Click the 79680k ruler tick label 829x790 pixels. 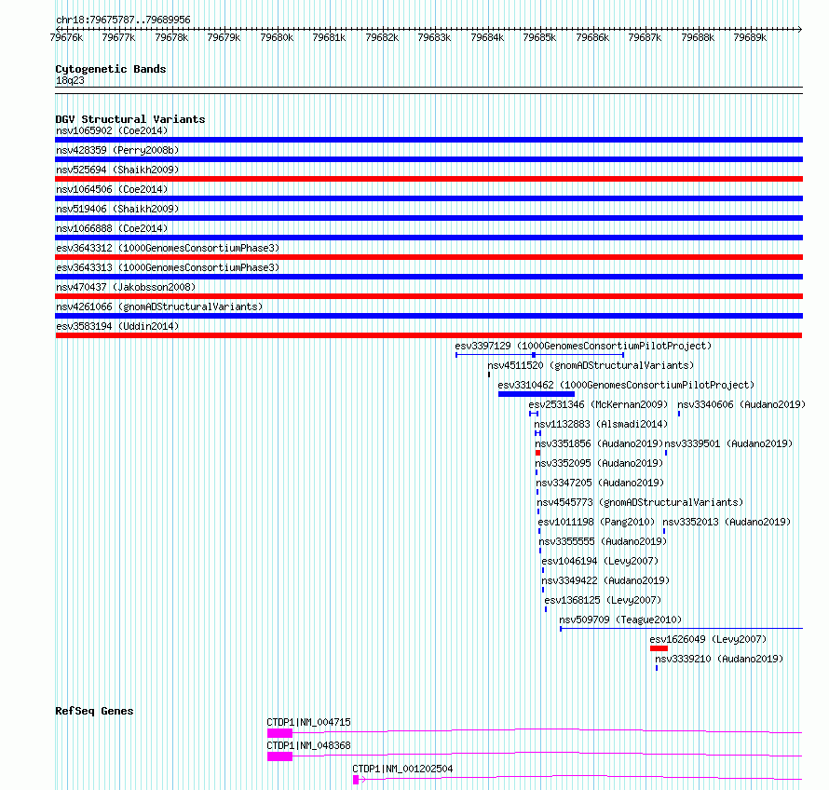[x=277, y=37]
